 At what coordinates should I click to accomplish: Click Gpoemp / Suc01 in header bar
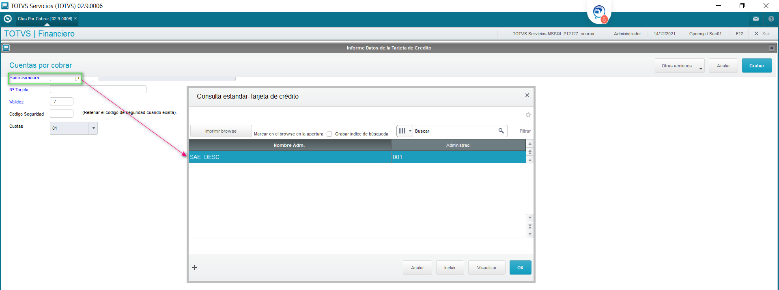click(705, 34)
